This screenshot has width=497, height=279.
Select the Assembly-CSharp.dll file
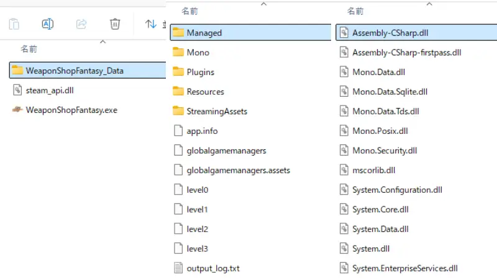pos(390,33)
